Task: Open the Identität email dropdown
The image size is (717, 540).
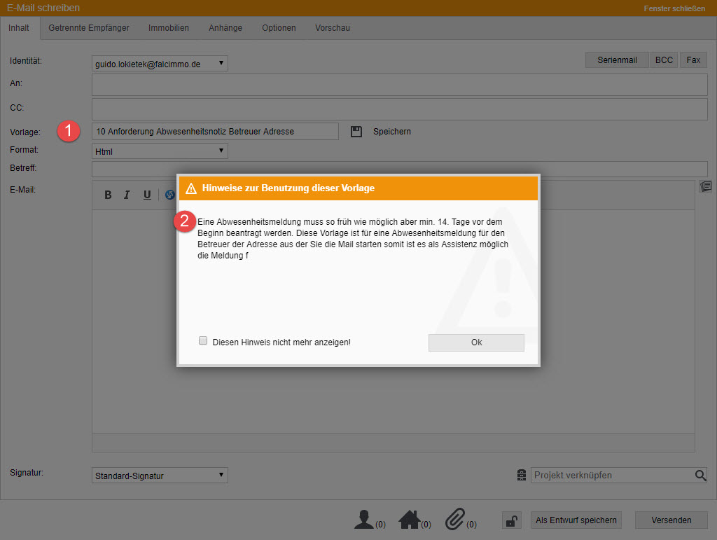Action: pyautogui.click(x=160, y=64)
